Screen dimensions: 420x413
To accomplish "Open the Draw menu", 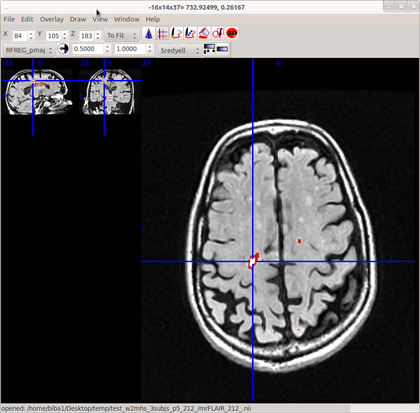I will [x=78, y=19].
